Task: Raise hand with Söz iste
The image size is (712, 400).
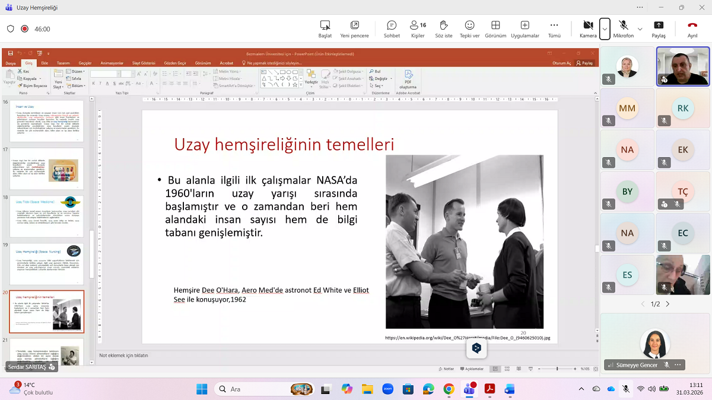Action: tap(443, 28)
